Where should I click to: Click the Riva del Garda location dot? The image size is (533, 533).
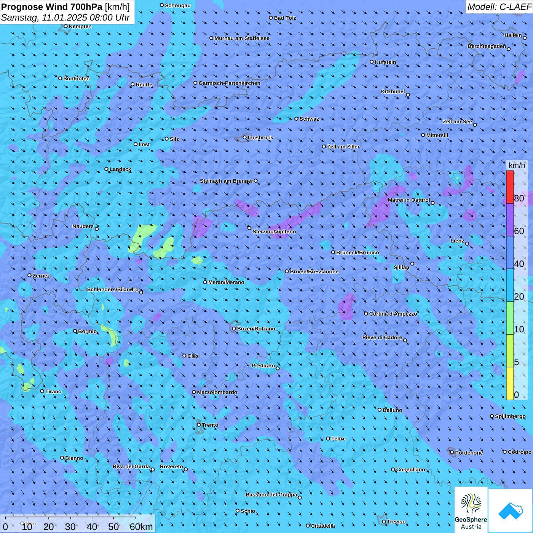click(x=153, y=469)
